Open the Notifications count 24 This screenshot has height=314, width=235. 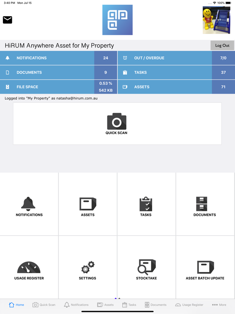pos(106,58)
